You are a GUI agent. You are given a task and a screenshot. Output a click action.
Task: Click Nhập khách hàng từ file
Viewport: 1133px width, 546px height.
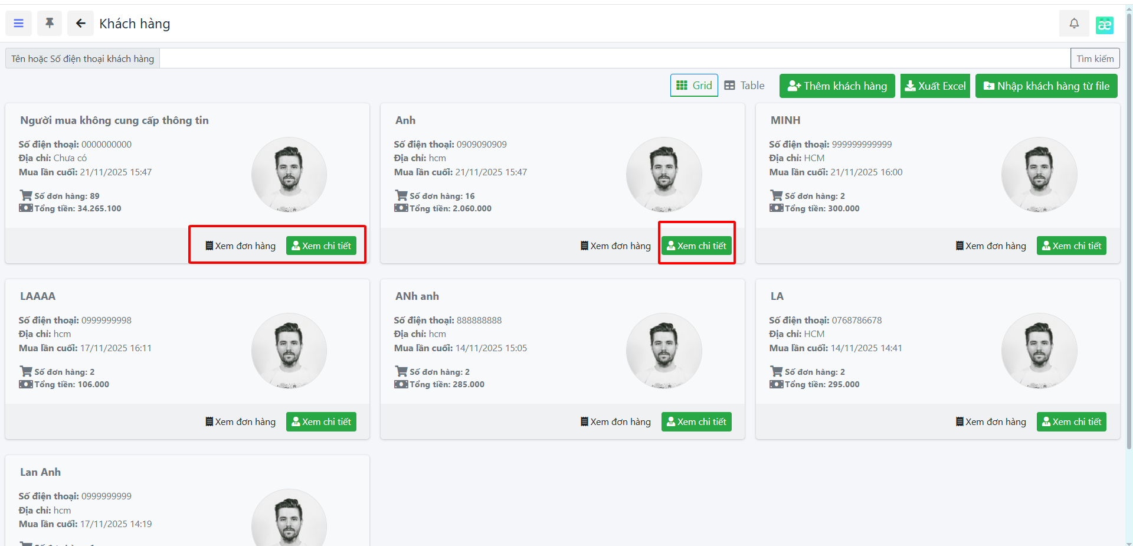click(1046, 86)
